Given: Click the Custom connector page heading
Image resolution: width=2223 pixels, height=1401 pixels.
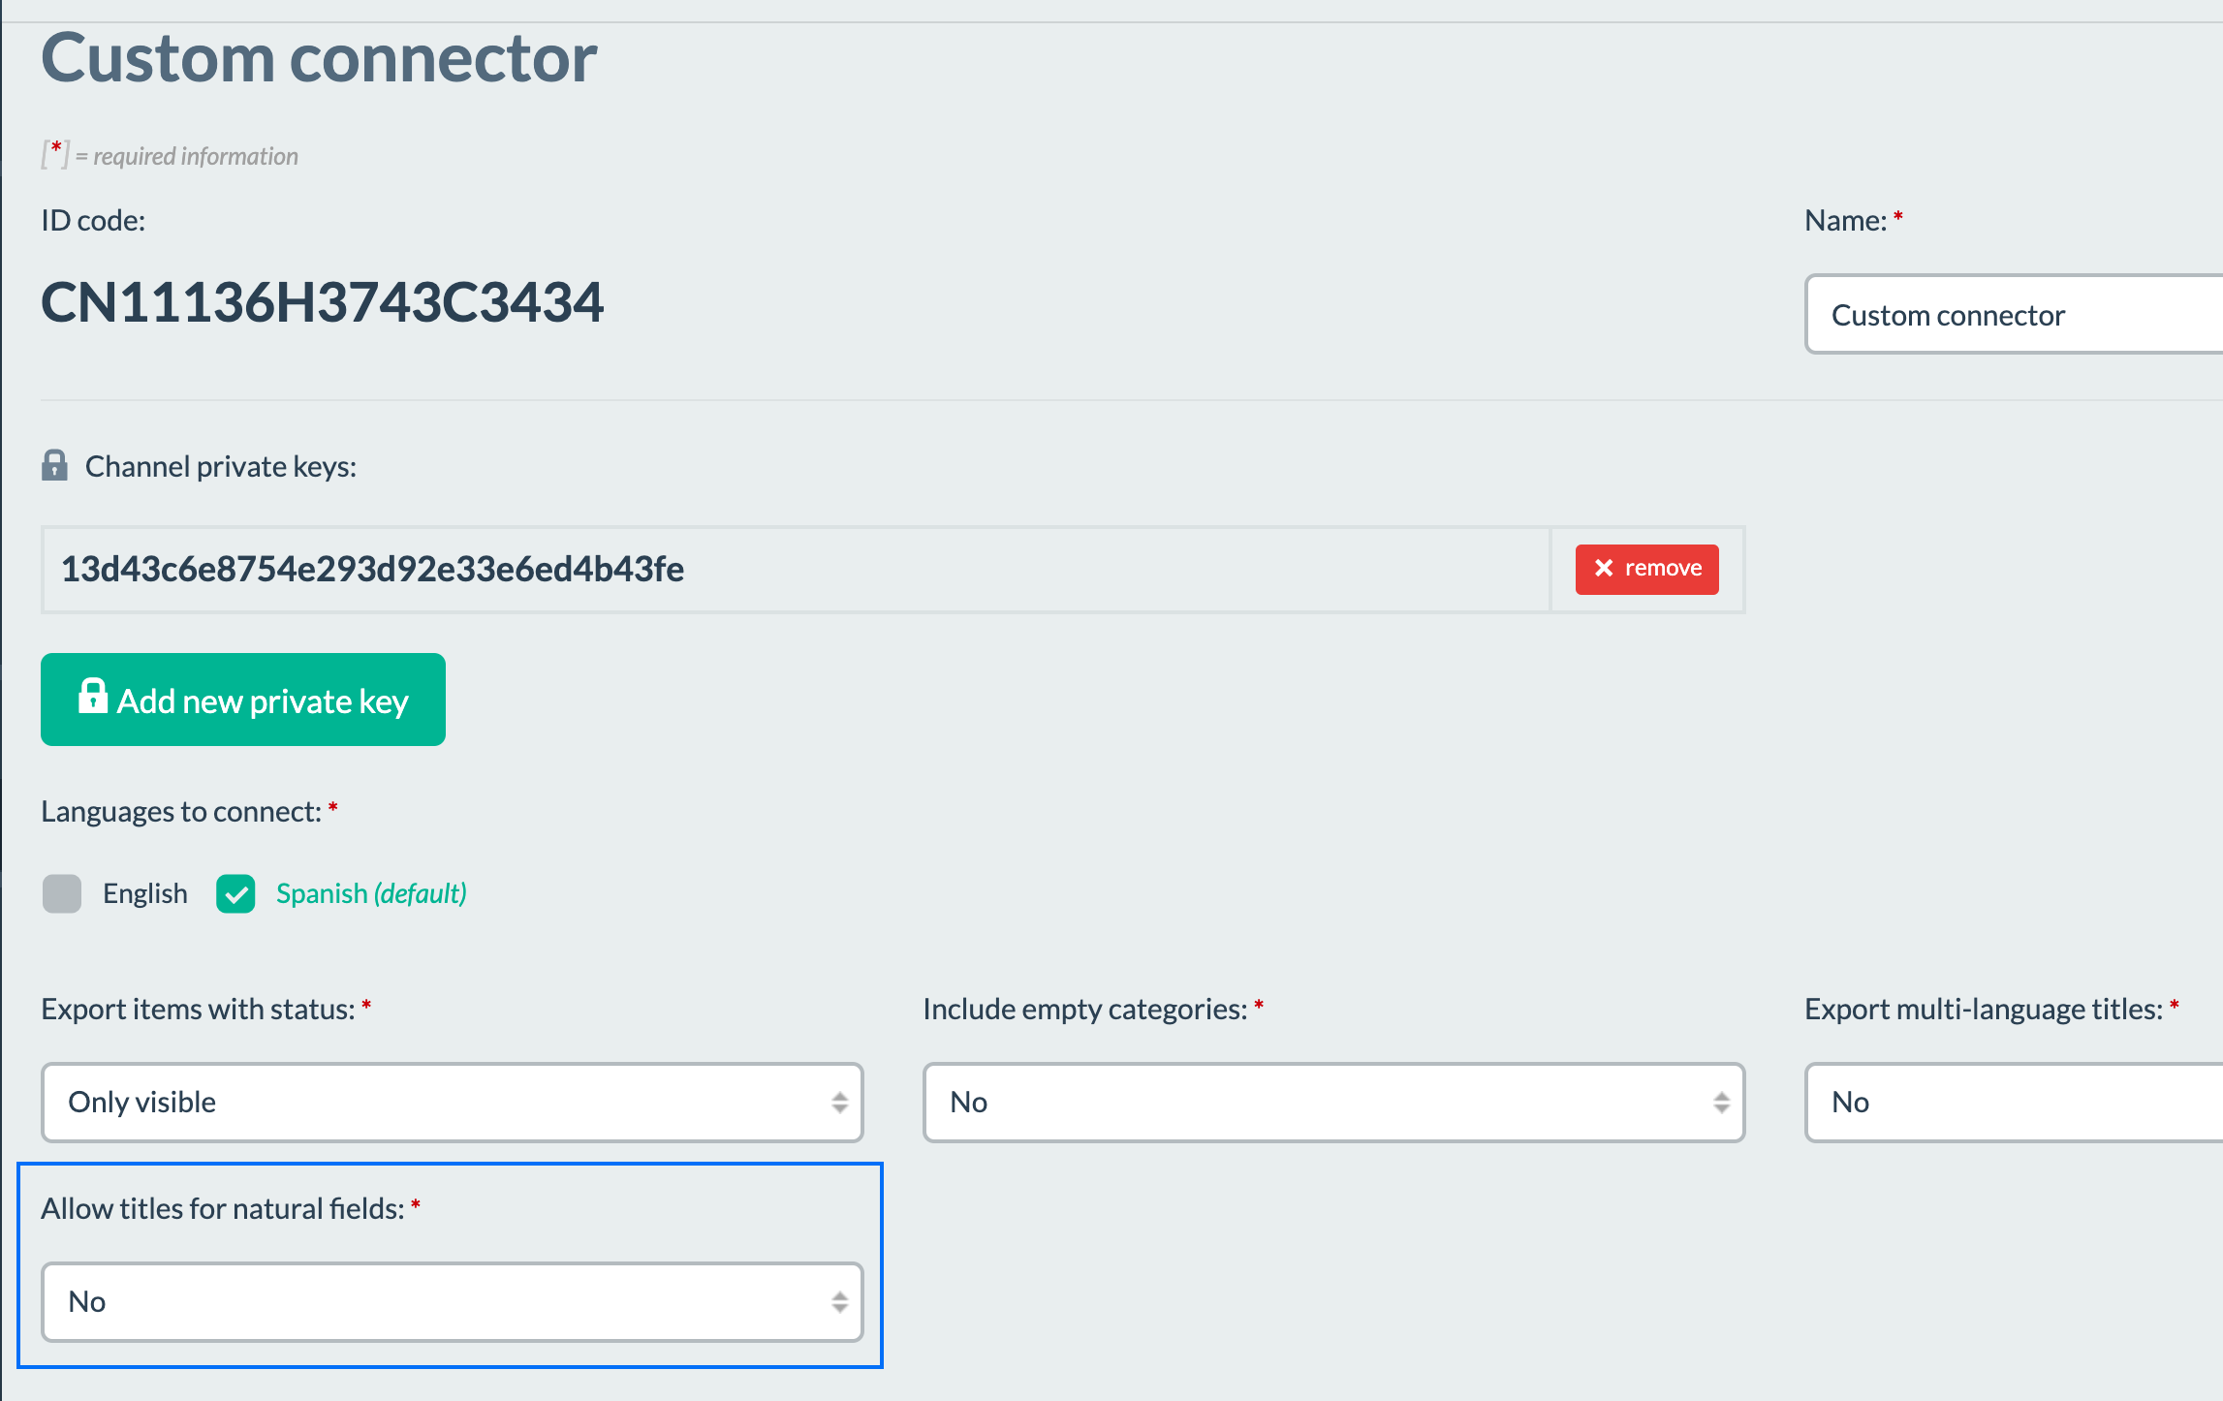Looking at the screenshot, I should point(319,58).
